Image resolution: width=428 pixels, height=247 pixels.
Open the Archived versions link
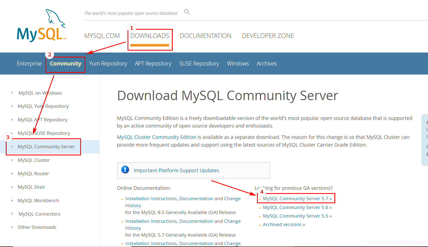pos(284,224)
